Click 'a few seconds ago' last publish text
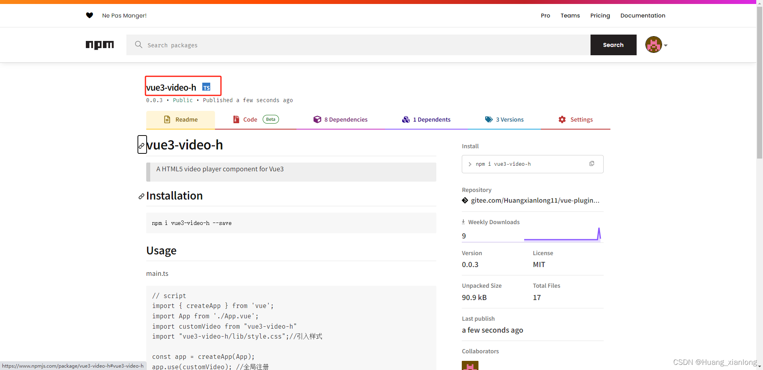The height and width of the screenshot is (370, 763). pos(492,330)
